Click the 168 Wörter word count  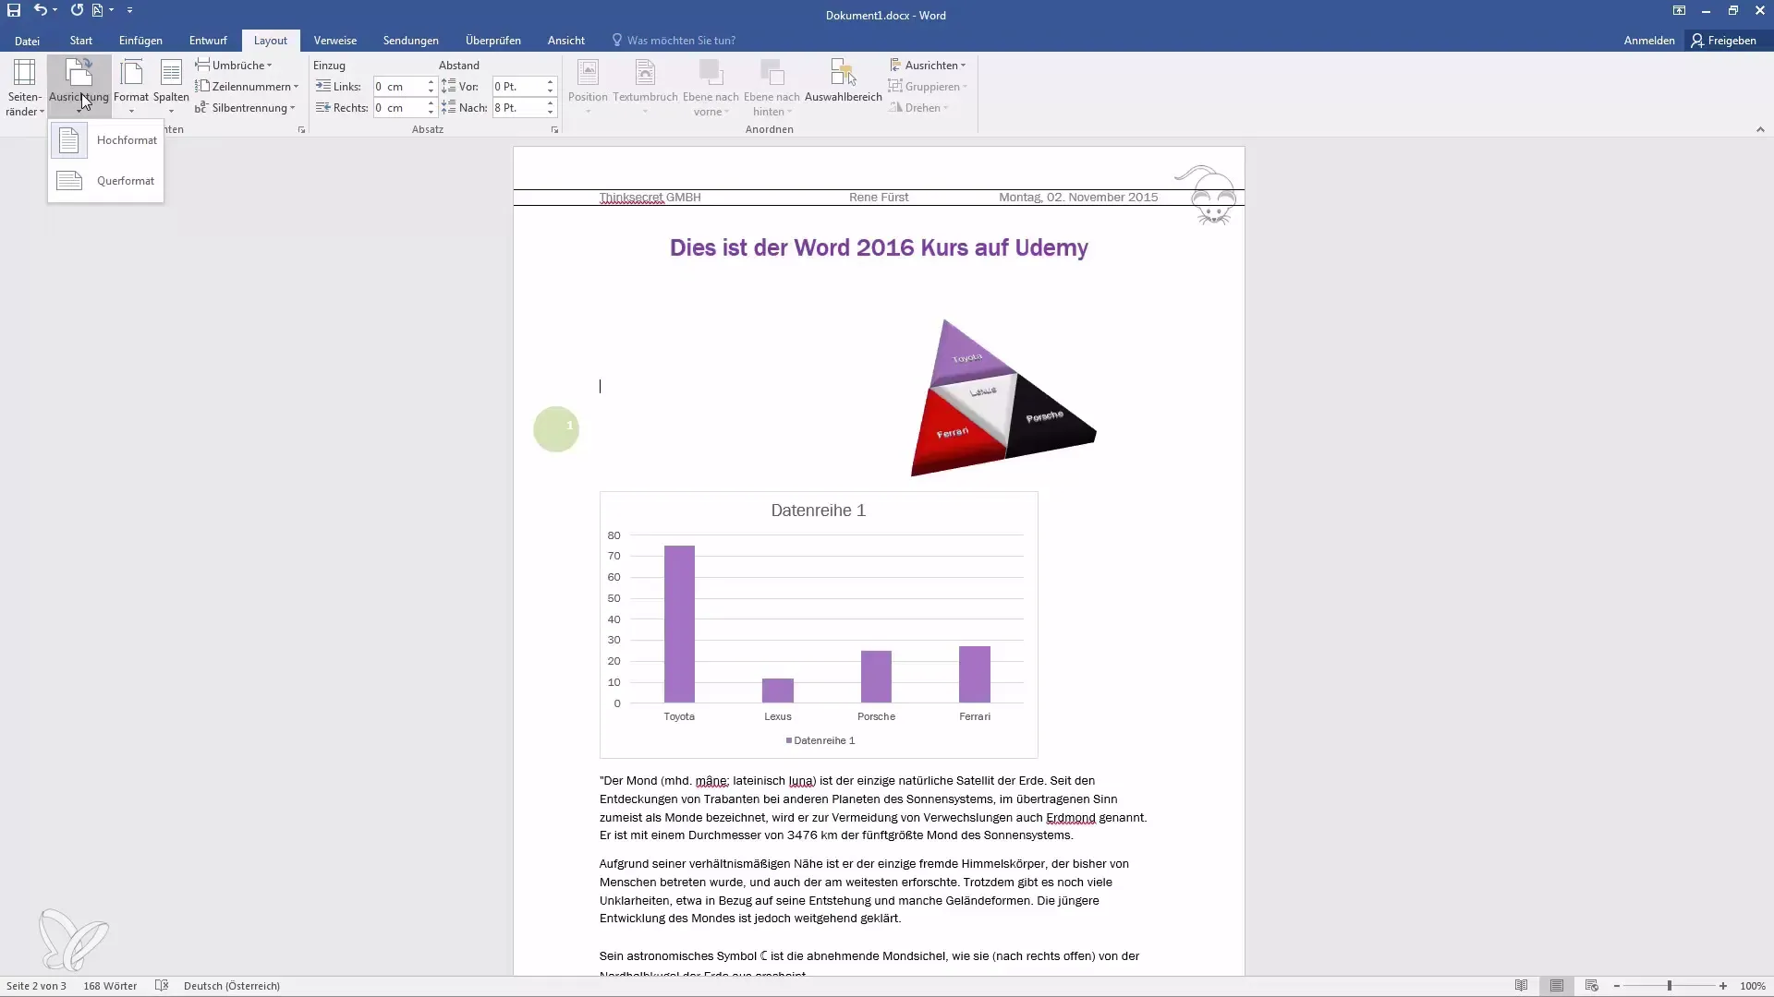point(110,986)
